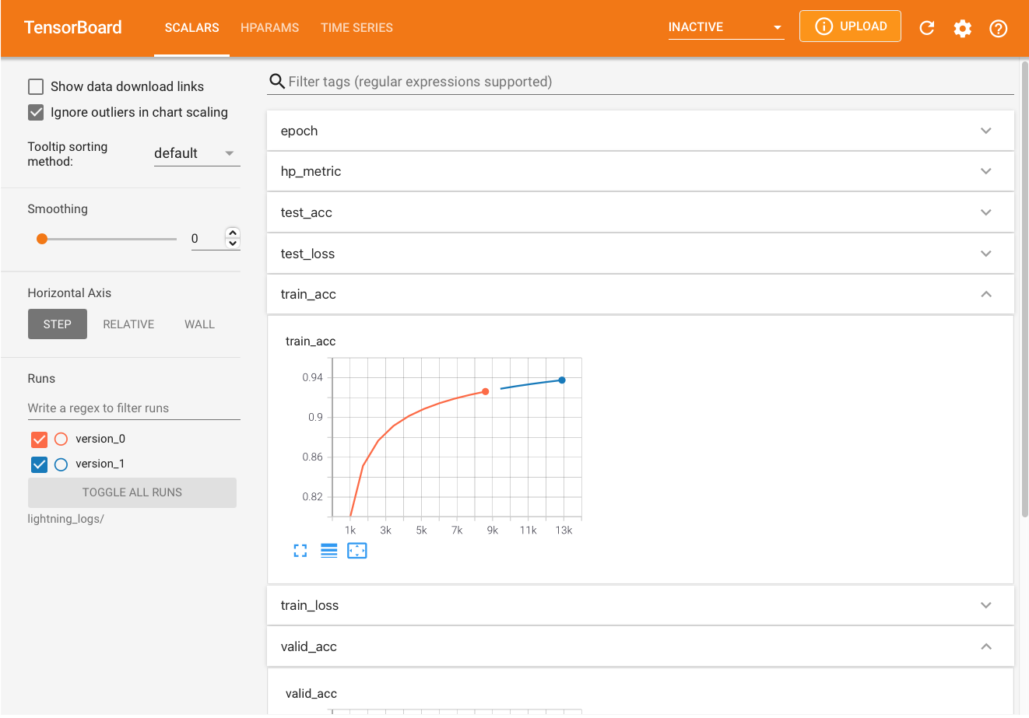Image resolution: width=1029 pixels, height=718 pixels.
Task: Enable Show data download links checkbox
Action: pyautogui.click(x=36, y=86)
